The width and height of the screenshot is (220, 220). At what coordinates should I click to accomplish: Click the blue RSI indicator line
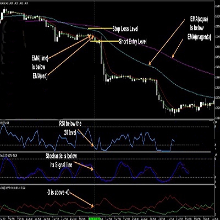pyautogui.click(x=88, y=139)
